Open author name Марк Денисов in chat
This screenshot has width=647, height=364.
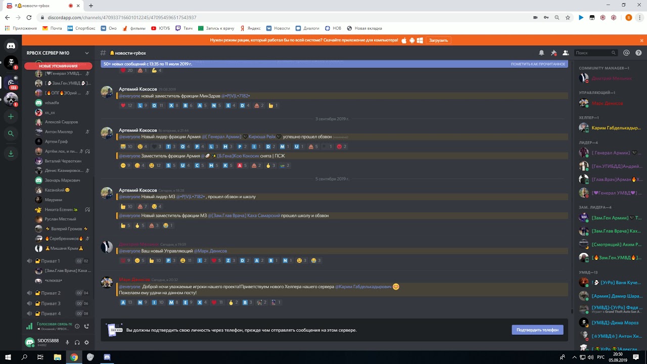pos(134,279)
